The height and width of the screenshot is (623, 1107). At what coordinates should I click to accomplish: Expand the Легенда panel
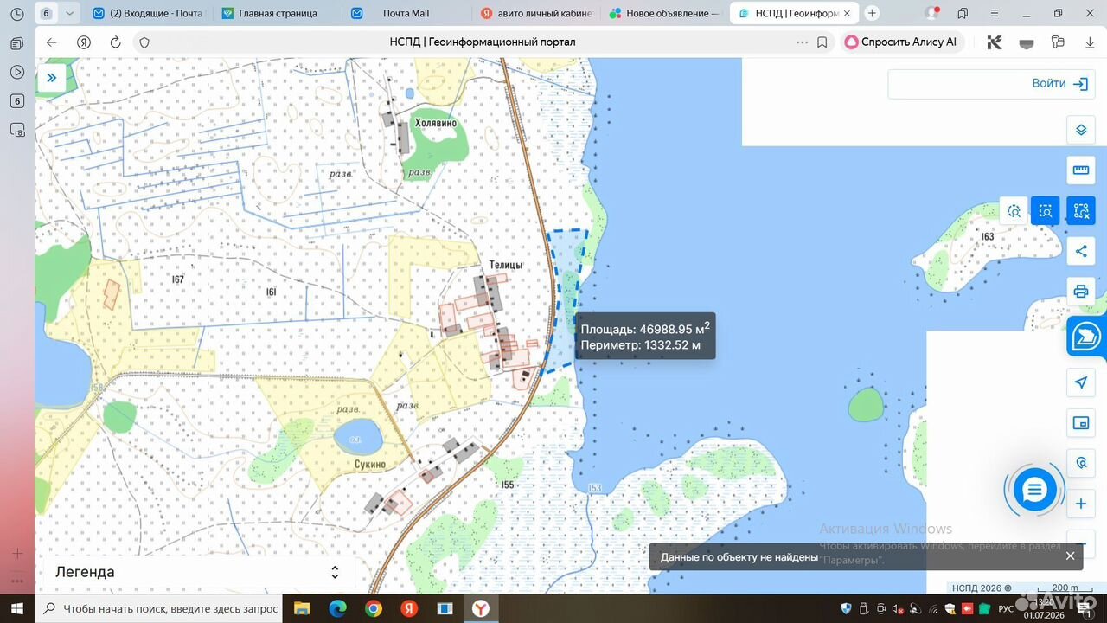(197, 572)
